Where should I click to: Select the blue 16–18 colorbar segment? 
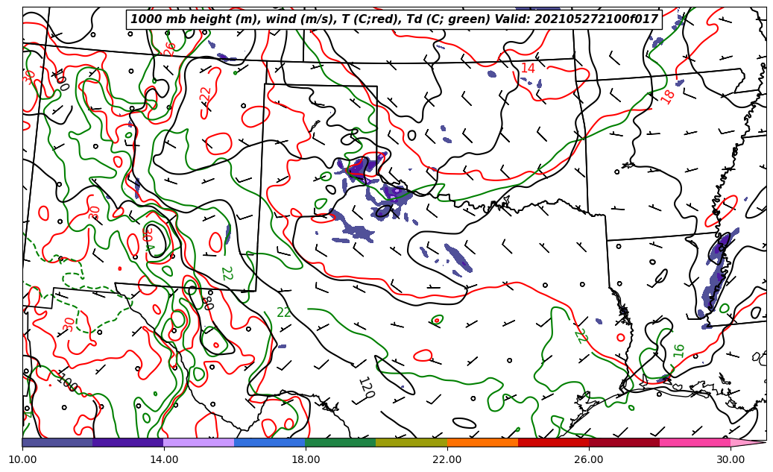(x=269, y=442)
